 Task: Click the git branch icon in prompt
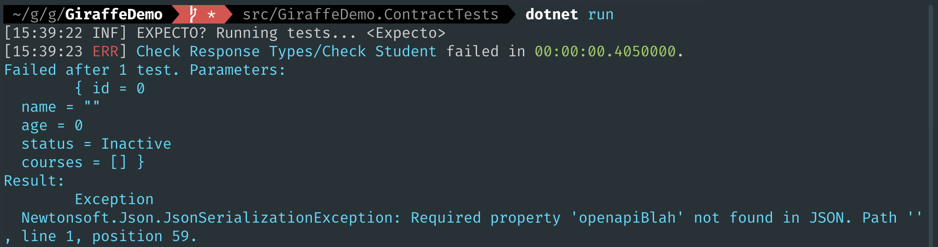click(193, 15)
